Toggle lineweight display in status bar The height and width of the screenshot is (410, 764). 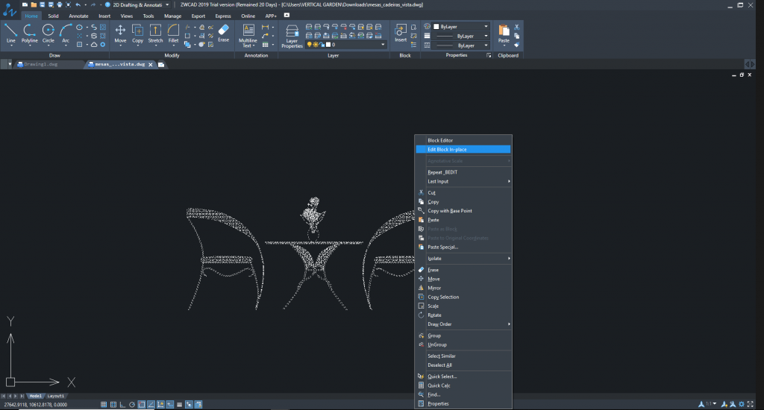click(179, 404)
